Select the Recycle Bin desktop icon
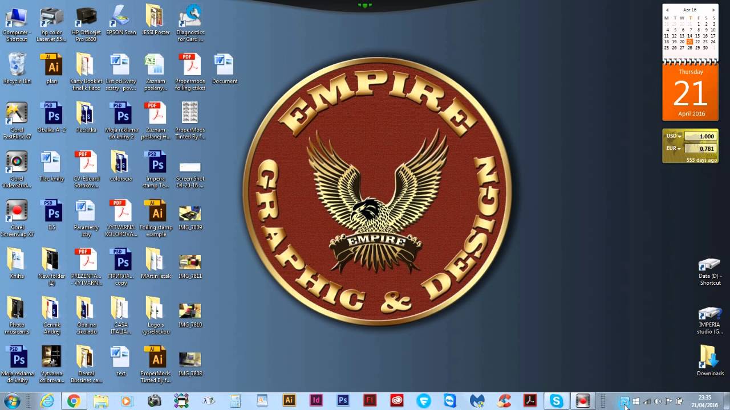This screenshot has height=410, width=730. (x=17, y=68)
